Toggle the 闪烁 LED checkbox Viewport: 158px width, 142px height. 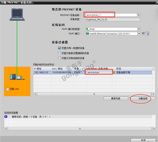[x=8, y=89]
